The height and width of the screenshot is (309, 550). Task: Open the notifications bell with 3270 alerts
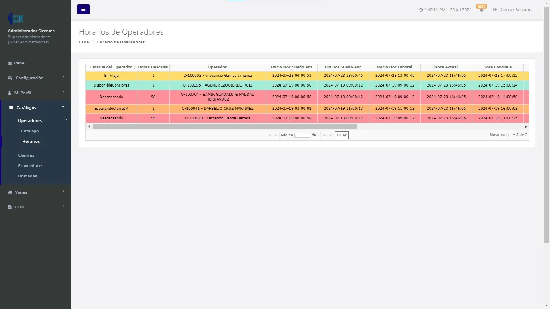coord(482,10)
